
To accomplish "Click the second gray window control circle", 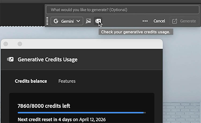I will point(20,44).
